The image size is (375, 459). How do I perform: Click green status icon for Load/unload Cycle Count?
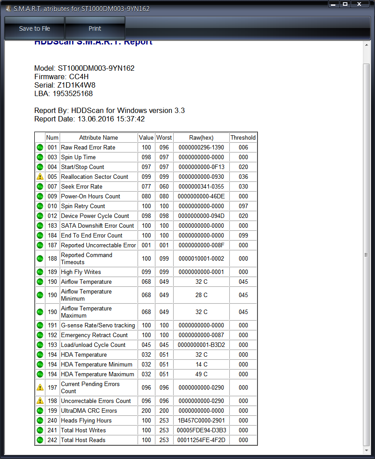(40, 345)
